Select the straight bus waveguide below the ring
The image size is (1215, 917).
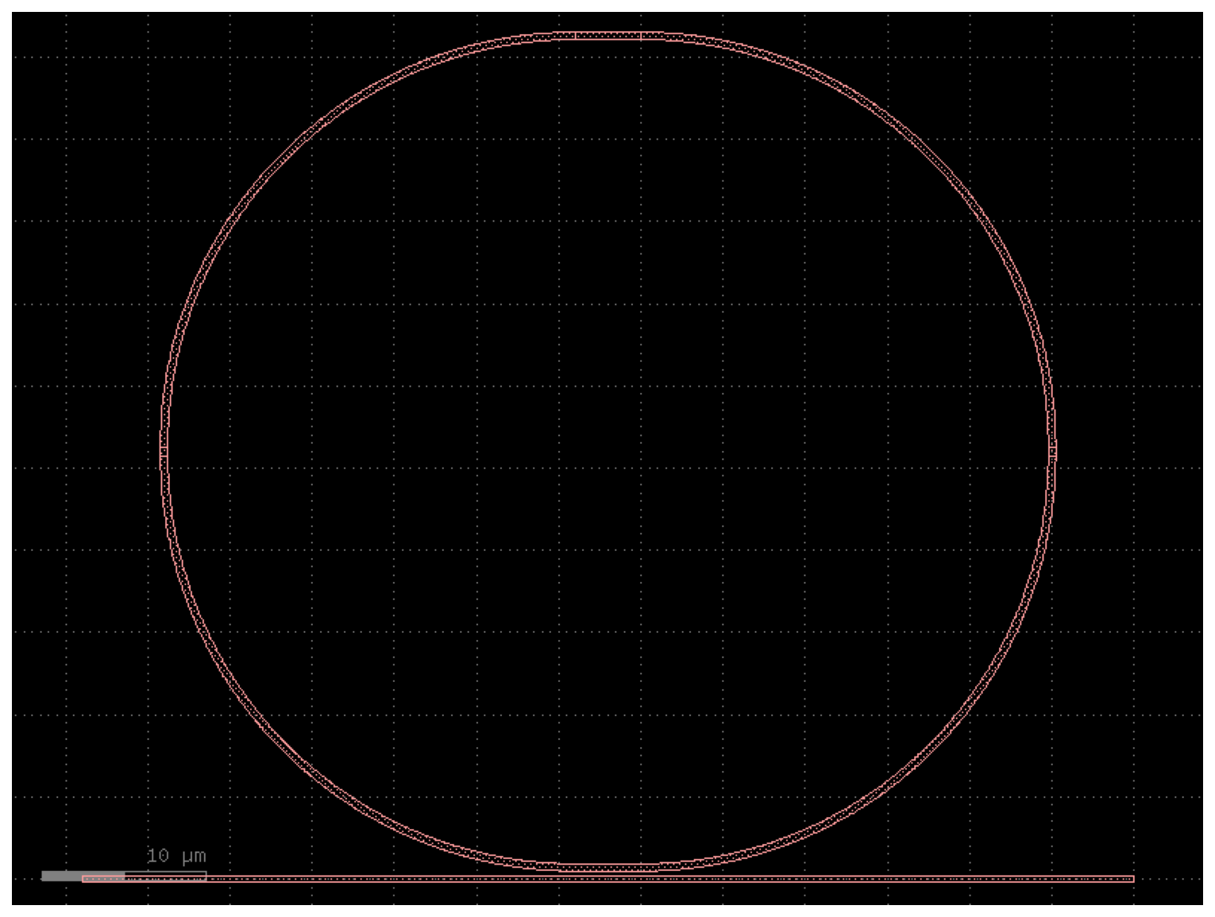point(608,879)
